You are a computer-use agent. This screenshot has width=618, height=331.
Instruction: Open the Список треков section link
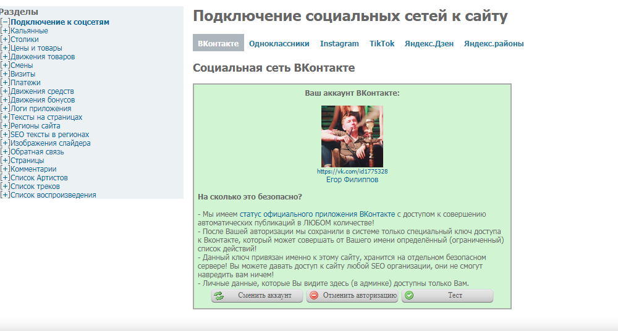(35, 186)
